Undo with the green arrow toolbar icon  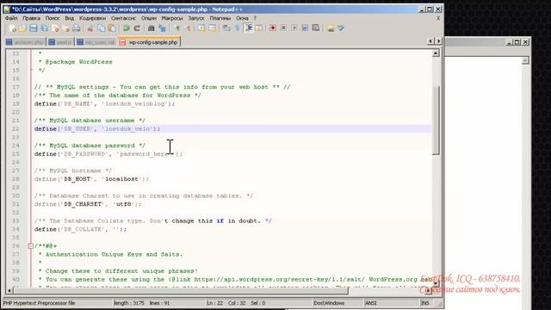127,28
